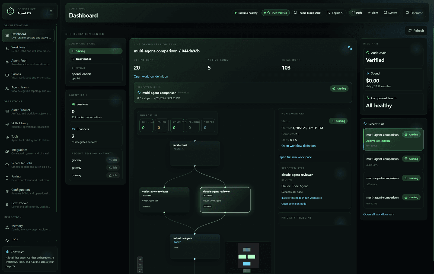Fit the workflow canvas to view
The image size is (434, 274).
[140, 270]
